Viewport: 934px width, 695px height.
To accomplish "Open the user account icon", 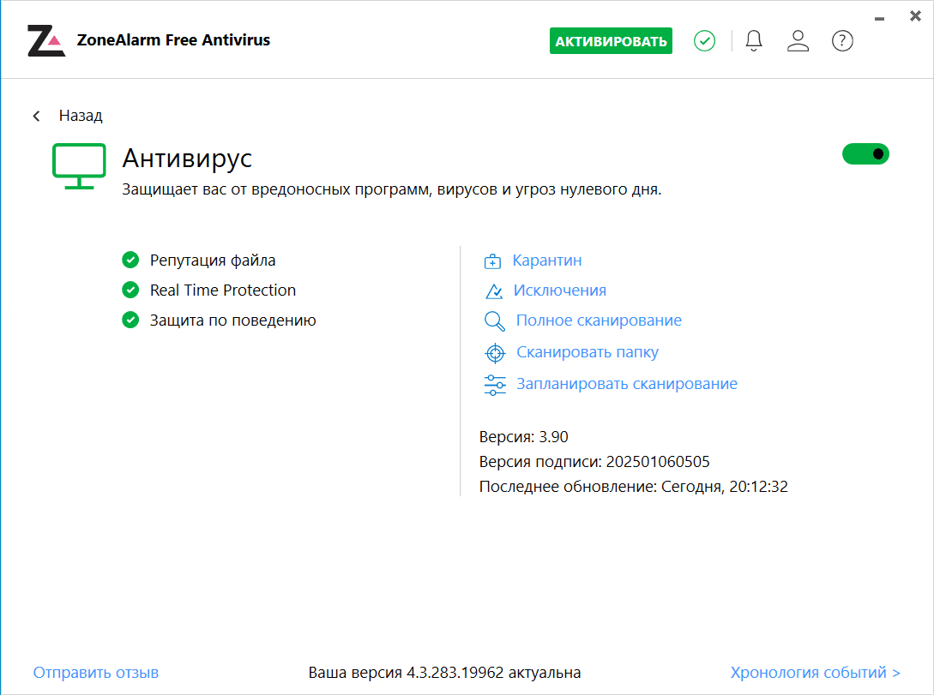I will pyautogui.click(x=798, y=41).
